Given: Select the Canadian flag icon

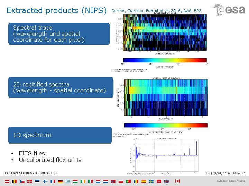Looking at the screenshot, I should 177,181.
